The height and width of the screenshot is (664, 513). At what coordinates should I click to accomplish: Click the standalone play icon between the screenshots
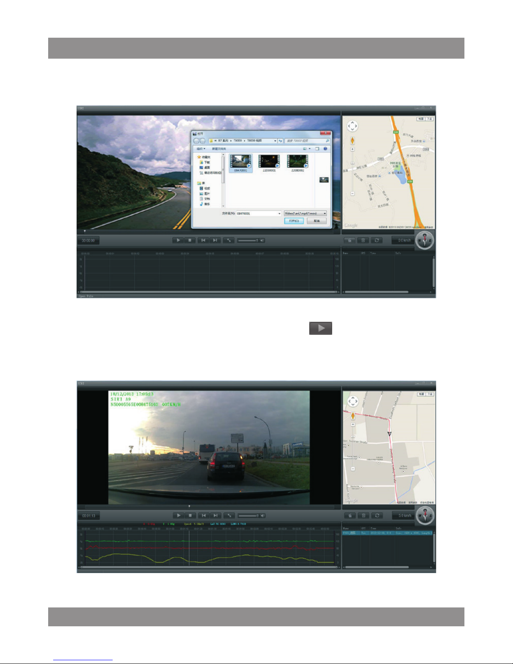[x=321, y=328]
